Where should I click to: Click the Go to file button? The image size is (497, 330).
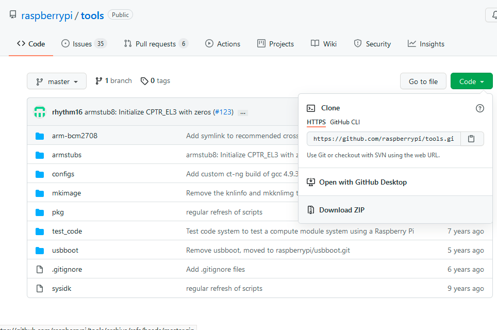click(423, 81)
